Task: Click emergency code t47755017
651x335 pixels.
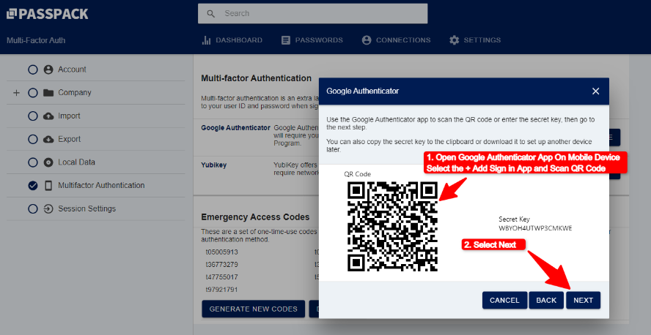Action: pos(221,276)
